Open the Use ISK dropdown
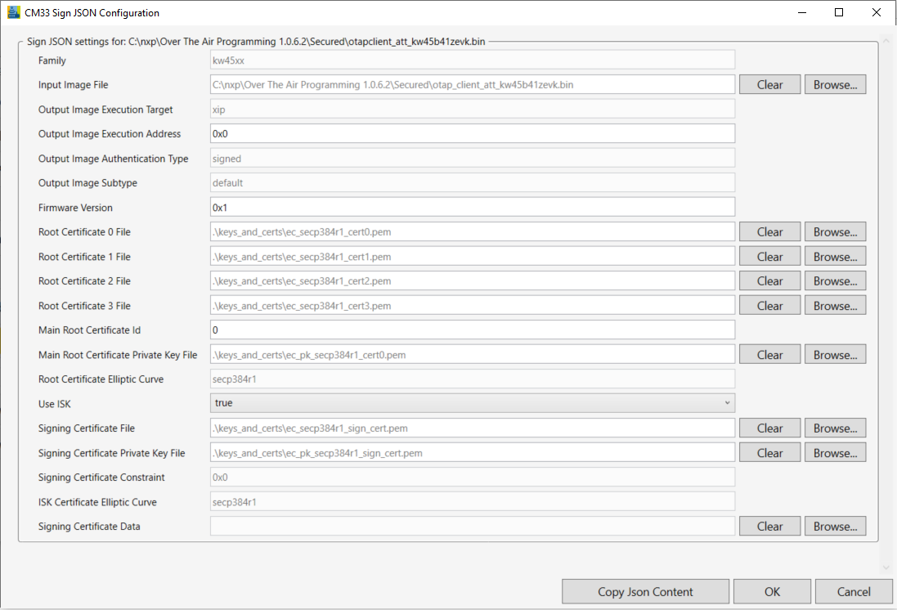Viewport: 897px width, 610px height. (472, 403)
